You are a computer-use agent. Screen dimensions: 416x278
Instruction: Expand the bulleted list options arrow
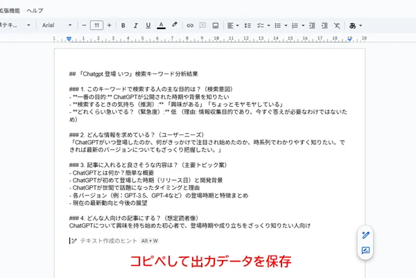[x=286, y=26]
